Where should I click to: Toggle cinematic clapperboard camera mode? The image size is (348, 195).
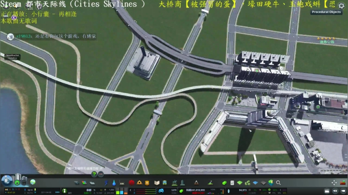(327, 191)
